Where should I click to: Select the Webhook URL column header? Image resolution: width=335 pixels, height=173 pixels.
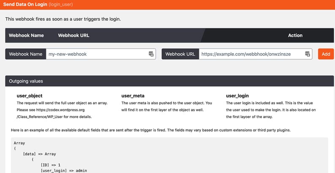(x=74, y=35)
